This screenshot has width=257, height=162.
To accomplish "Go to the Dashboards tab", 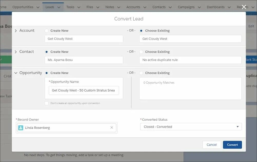I will (x=216, y=7).
